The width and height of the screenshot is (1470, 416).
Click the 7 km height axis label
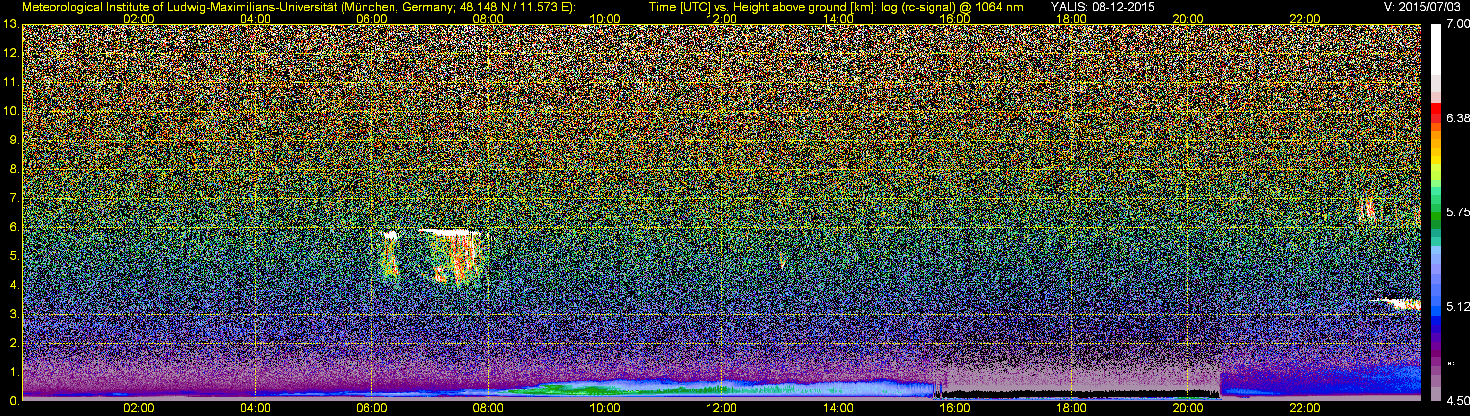coord(14,198)
